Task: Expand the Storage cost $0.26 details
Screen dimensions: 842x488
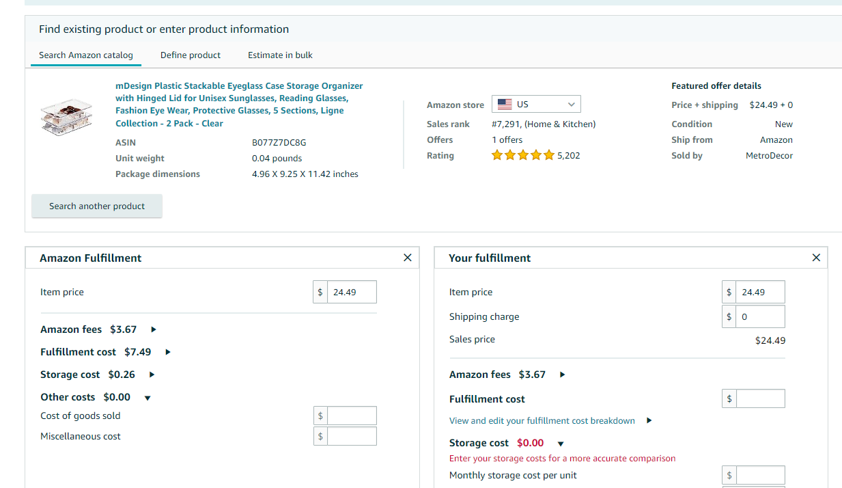Action: 152,375
